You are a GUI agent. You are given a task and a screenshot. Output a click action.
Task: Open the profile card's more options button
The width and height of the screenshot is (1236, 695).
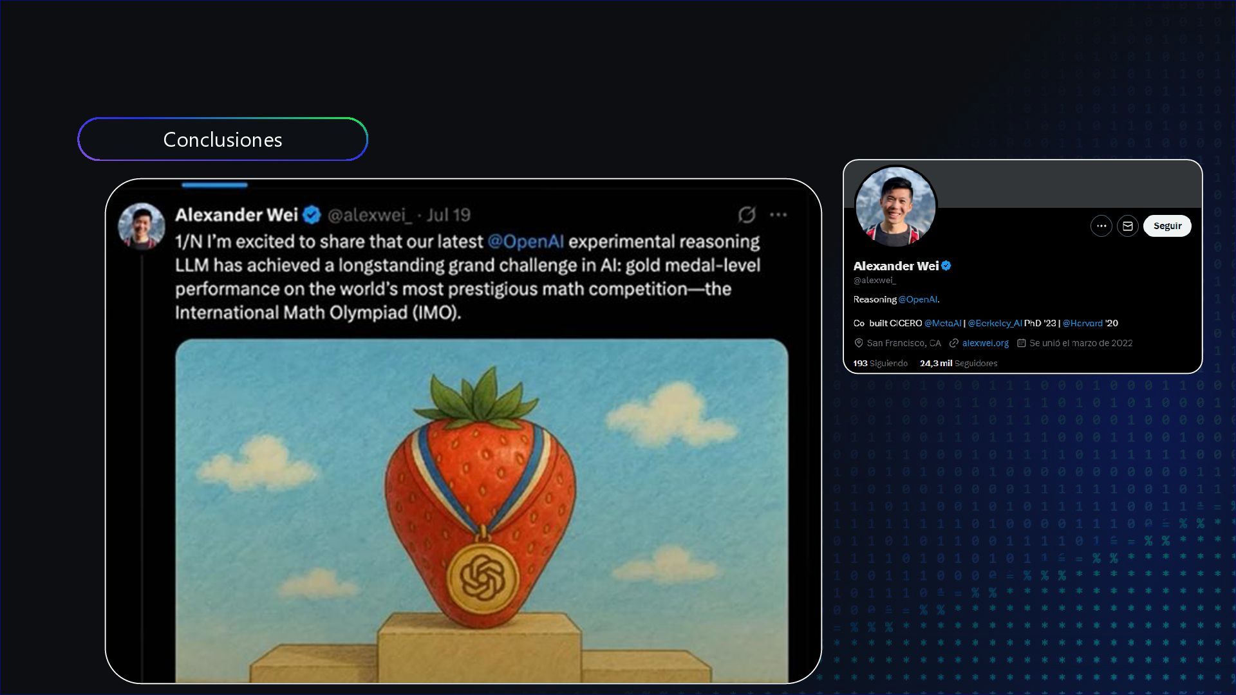(1101, 226)
